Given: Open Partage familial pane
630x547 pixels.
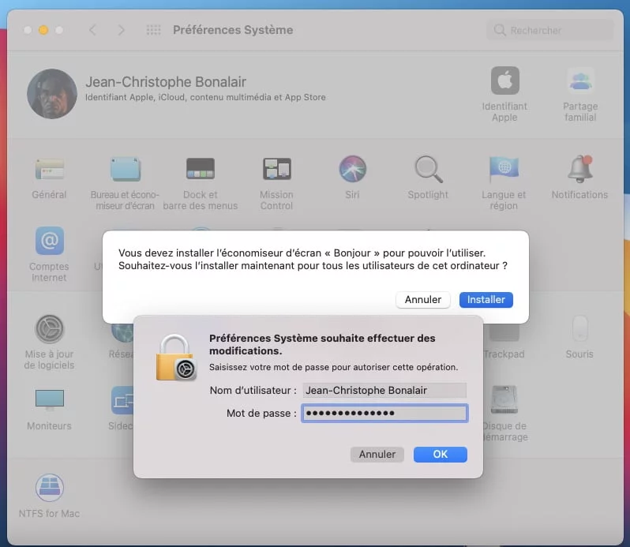Looking at the screenshot, I should pyautogui.click(x=580, y=81).
